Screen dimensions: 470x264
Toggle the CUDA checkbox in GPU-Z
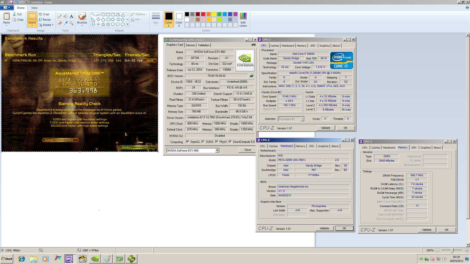(203, 142)
